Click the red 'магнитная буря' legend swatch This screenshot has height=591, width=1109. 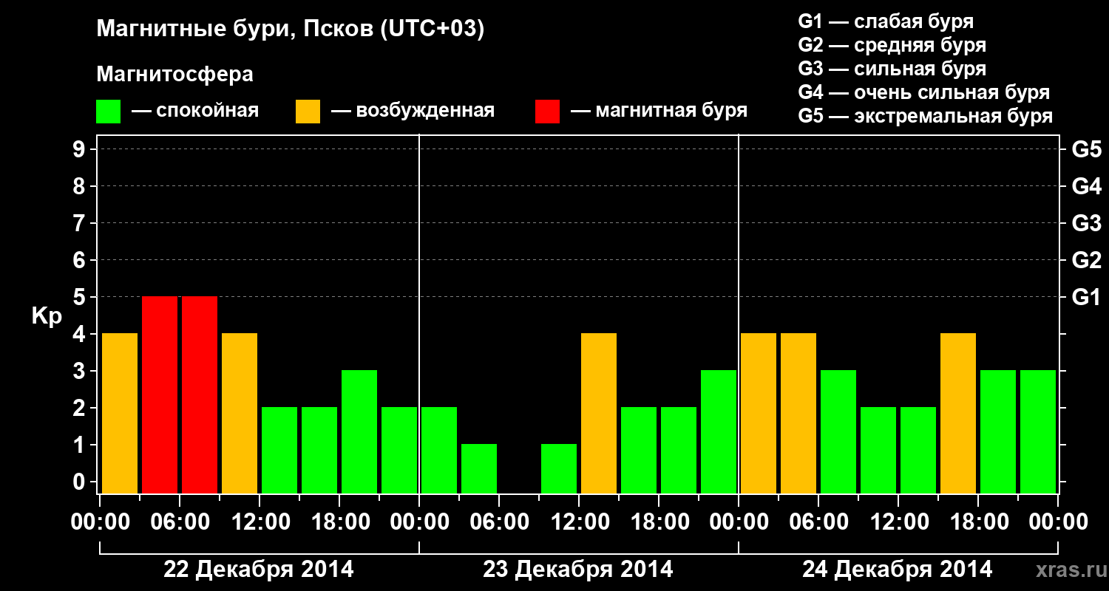pos(547,112)
